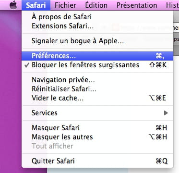Choose Quitter Safari
Viewport: 179px width, 173px height.
pos(97,161)
